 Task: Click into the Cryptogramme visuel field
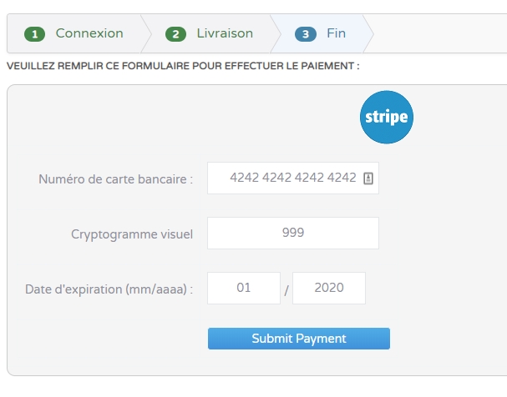(292, 233)
